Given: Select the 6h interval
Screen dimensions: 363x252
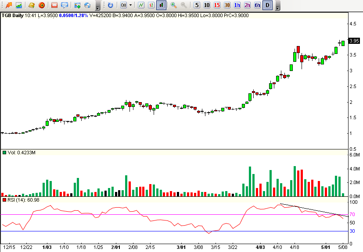Looking at the screenshot, I should coord(257,5).
